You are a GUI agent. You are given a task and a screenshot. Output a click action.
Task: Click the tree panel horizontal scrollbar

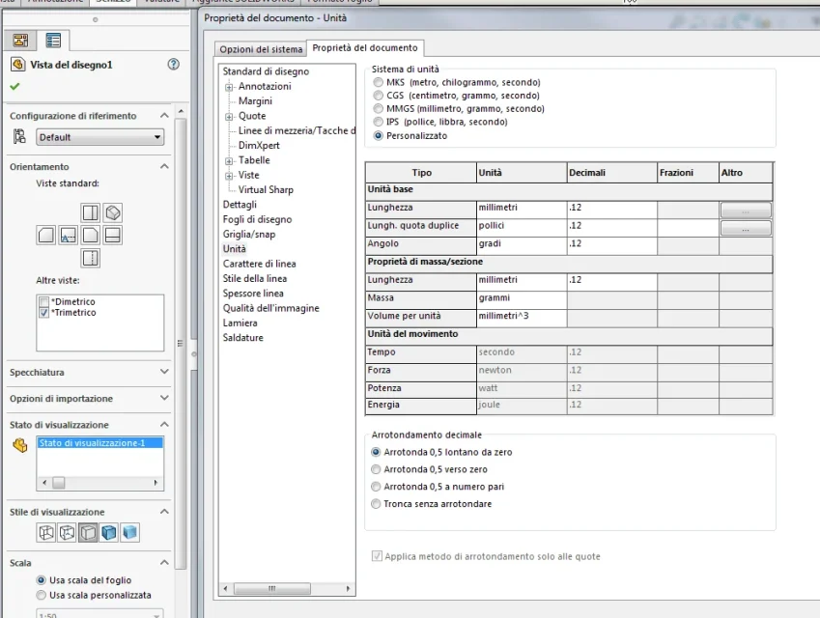click(287, 589)
